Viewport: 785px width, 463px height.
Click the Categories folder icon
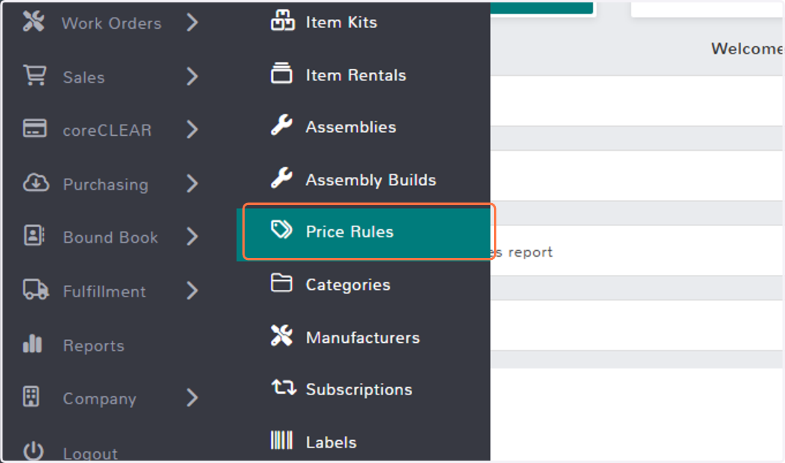tap(281, 283)
